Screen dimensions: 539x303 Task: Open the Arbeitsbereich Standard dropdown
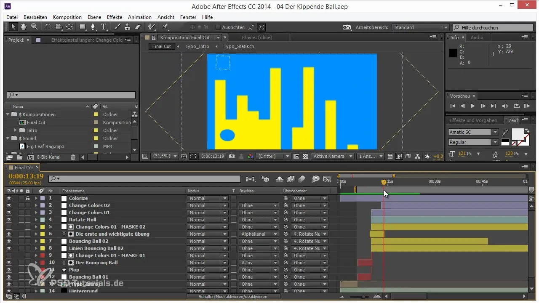coord(421,27)
